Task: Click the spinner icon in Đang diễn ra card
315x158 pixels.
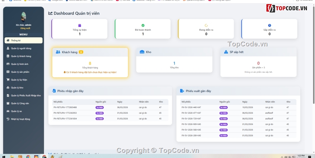Action: (x=206, y=25)
